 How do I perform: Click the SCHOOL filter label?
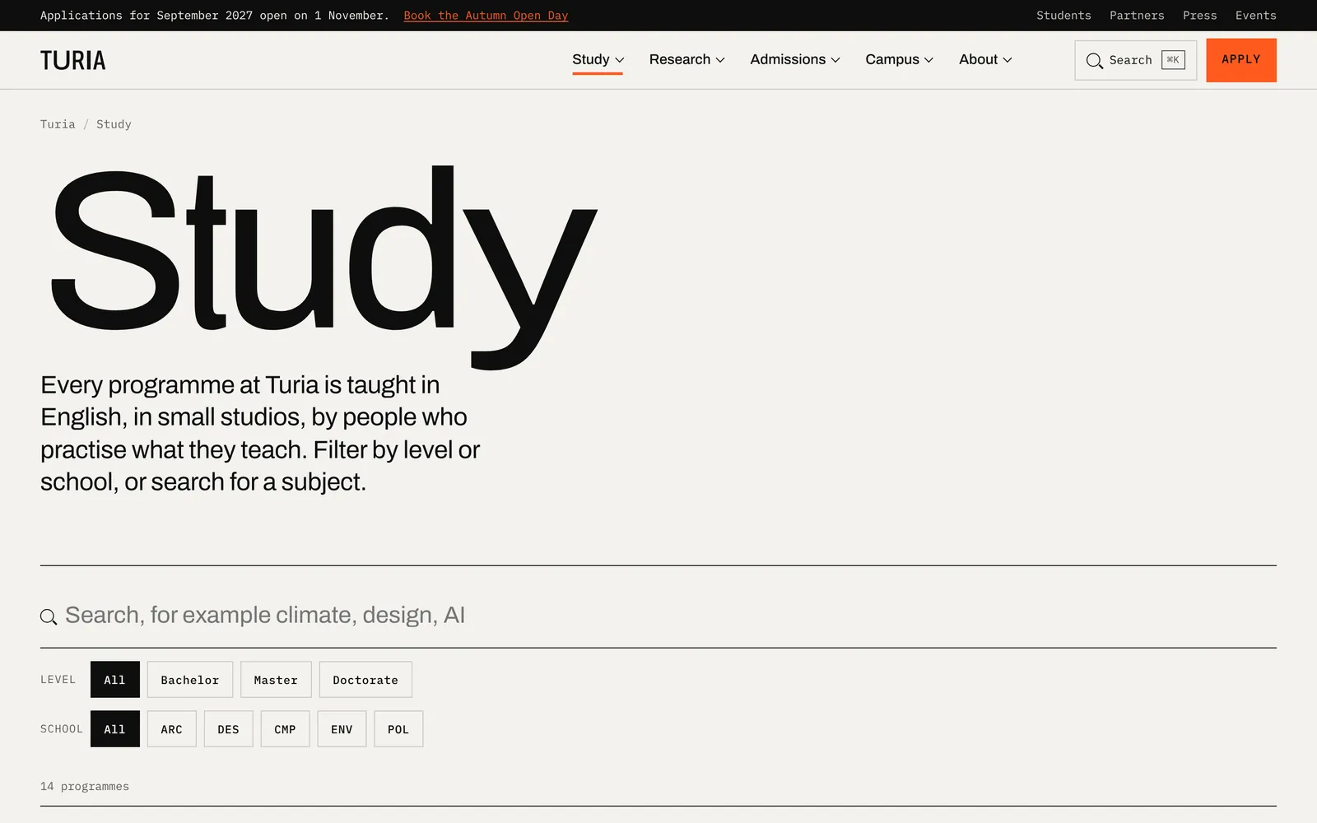pyautogui.click(x=62, y=729)
